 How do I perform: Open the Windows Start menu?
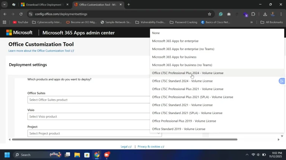[x=7, y=155]
